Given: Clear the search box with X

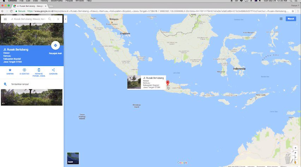Looking at the screenshot, I should click(x=58, y=19).
